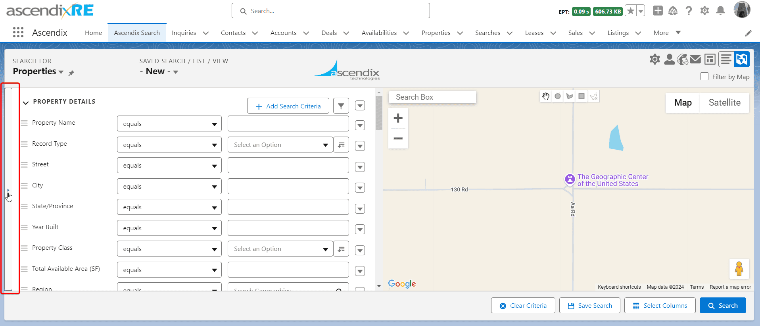
Task: Switch to list view lines icon
Action: click(726, 60)
